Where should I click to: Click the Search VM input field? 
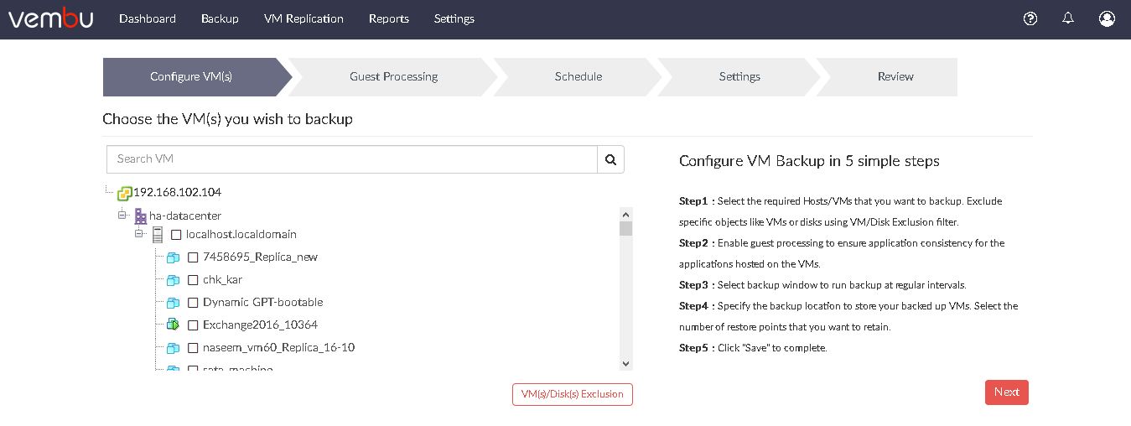point(352,159)
